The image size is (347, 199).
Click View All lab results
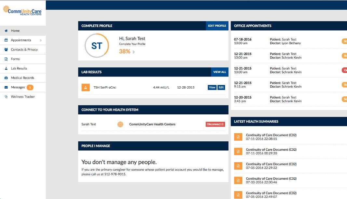(220, 72)
